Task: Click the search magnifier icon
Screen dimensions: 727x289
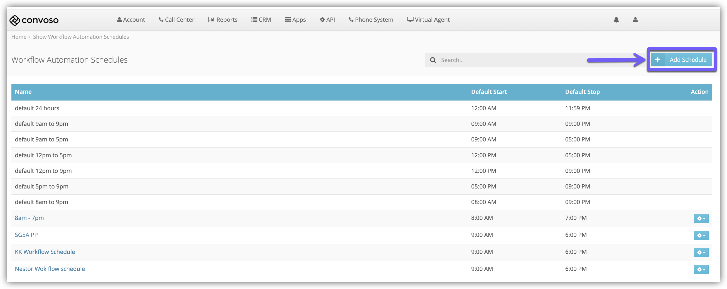Action: pos(433,60)
